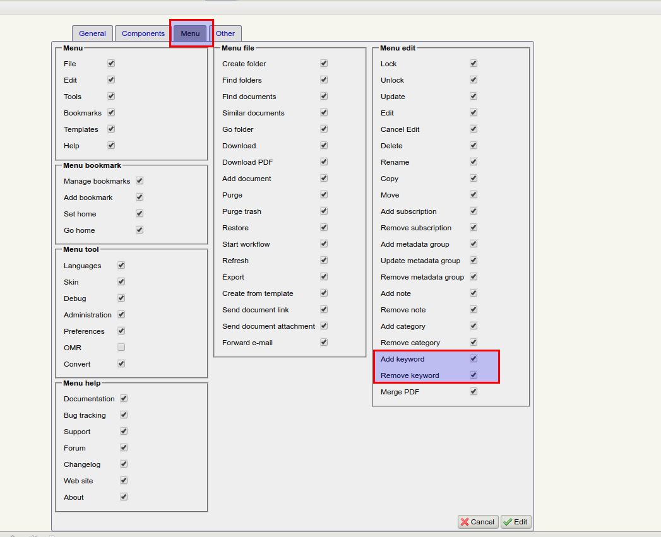661x537 pixels.
Task: Disable the Forward e-mail checkbox
Action: pos(324,342)
